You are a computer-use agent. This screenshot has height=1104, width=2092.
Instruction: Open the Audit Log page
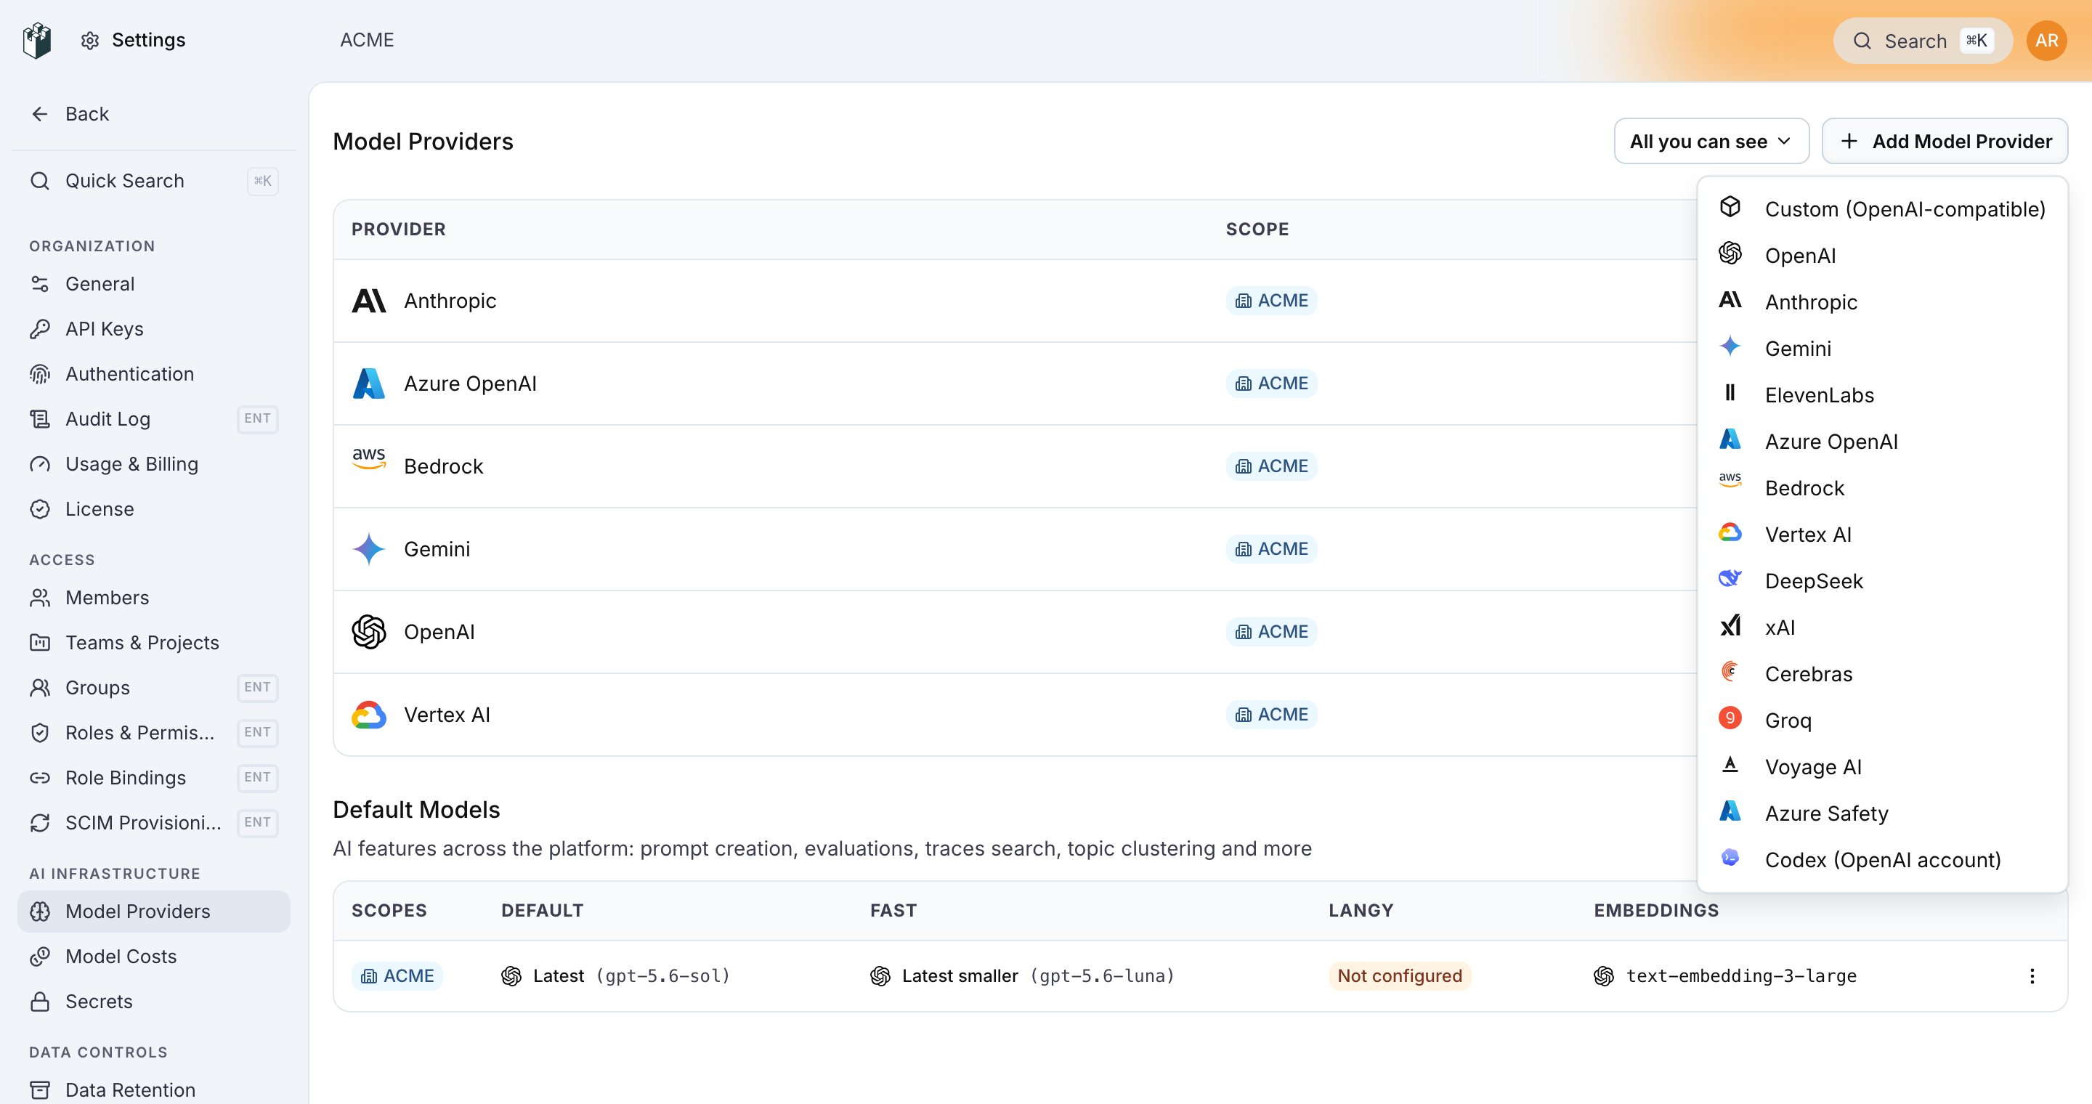pyautogui.click(x=153, y=419)
